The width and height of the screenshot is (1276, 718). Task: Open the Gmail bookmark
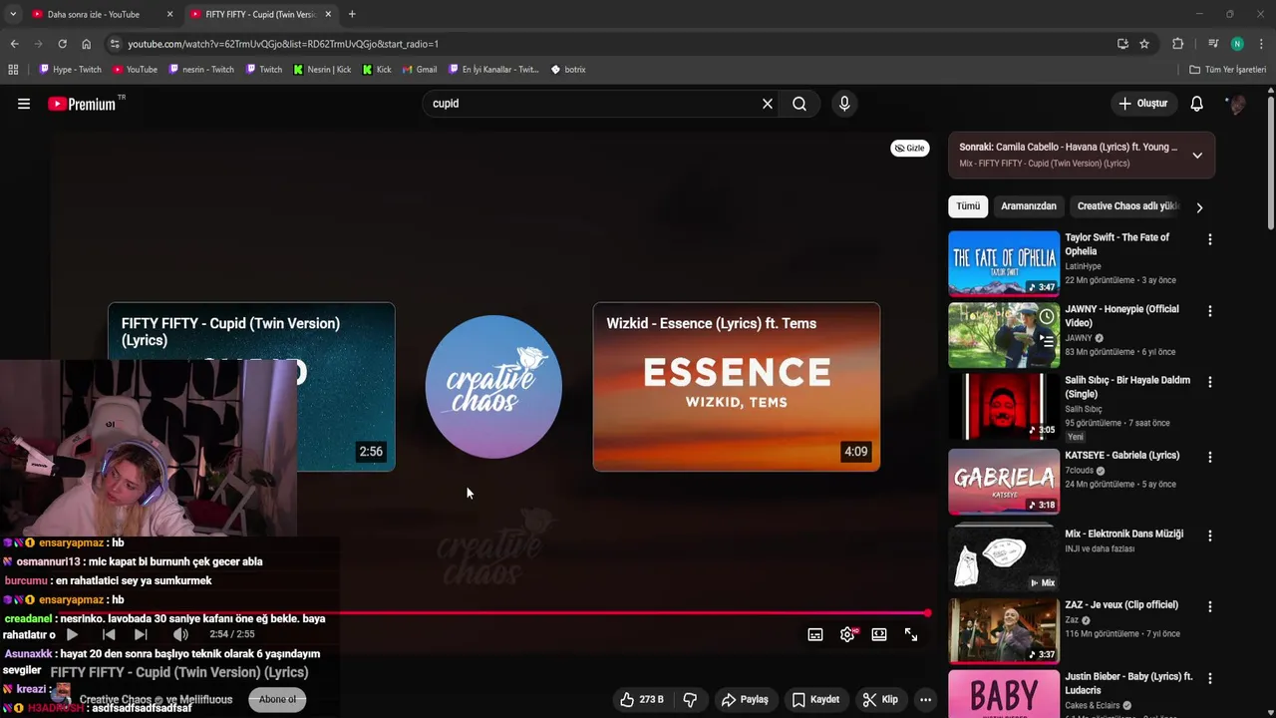pyautogui.click(x=420, y=70)
